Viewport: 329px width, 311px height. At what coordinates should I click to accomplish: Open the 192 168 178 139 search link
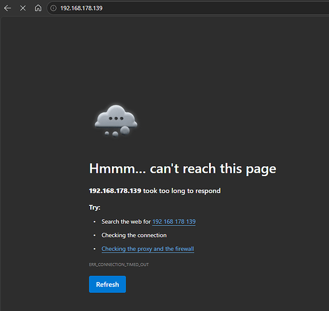point(174,221)
